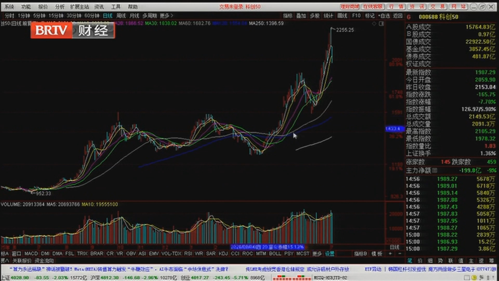Select the ROC indicator
This screenshot has height=281, width=499.
click(x=247, y=253)
